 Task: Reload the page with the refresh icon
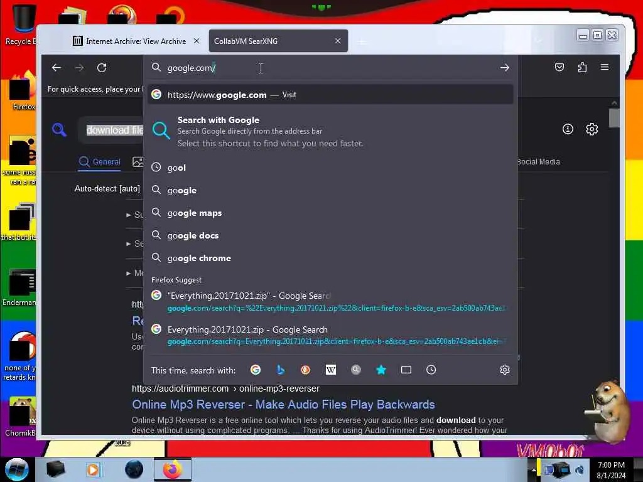102,68
